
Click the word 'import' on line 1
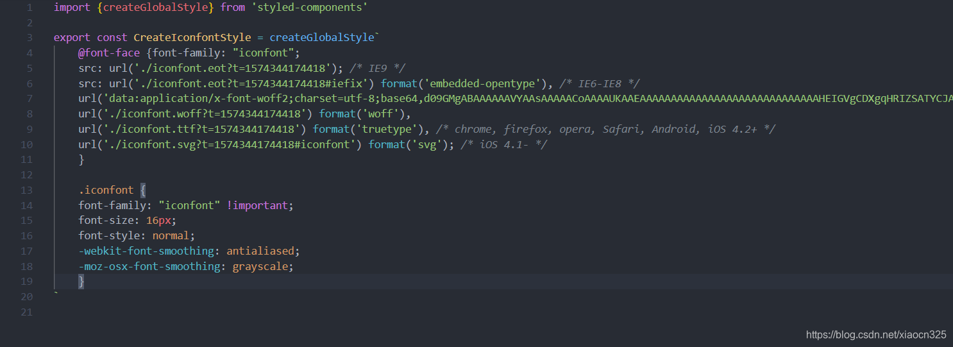pyautogui.click(x=72, y=8)
